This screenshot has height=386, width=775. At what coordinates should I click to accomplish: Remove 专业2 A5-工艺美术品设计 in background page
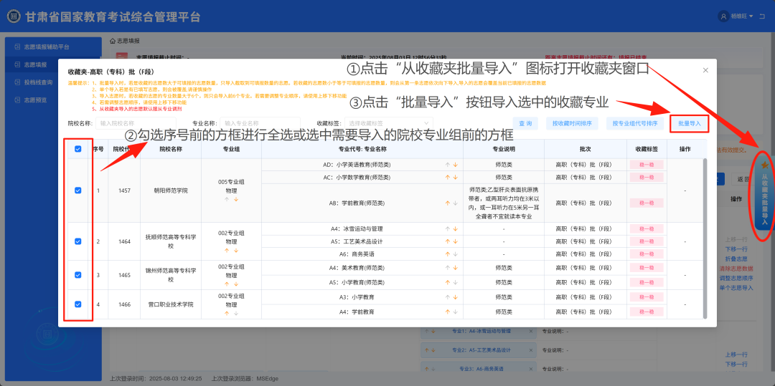click(531, 350)
